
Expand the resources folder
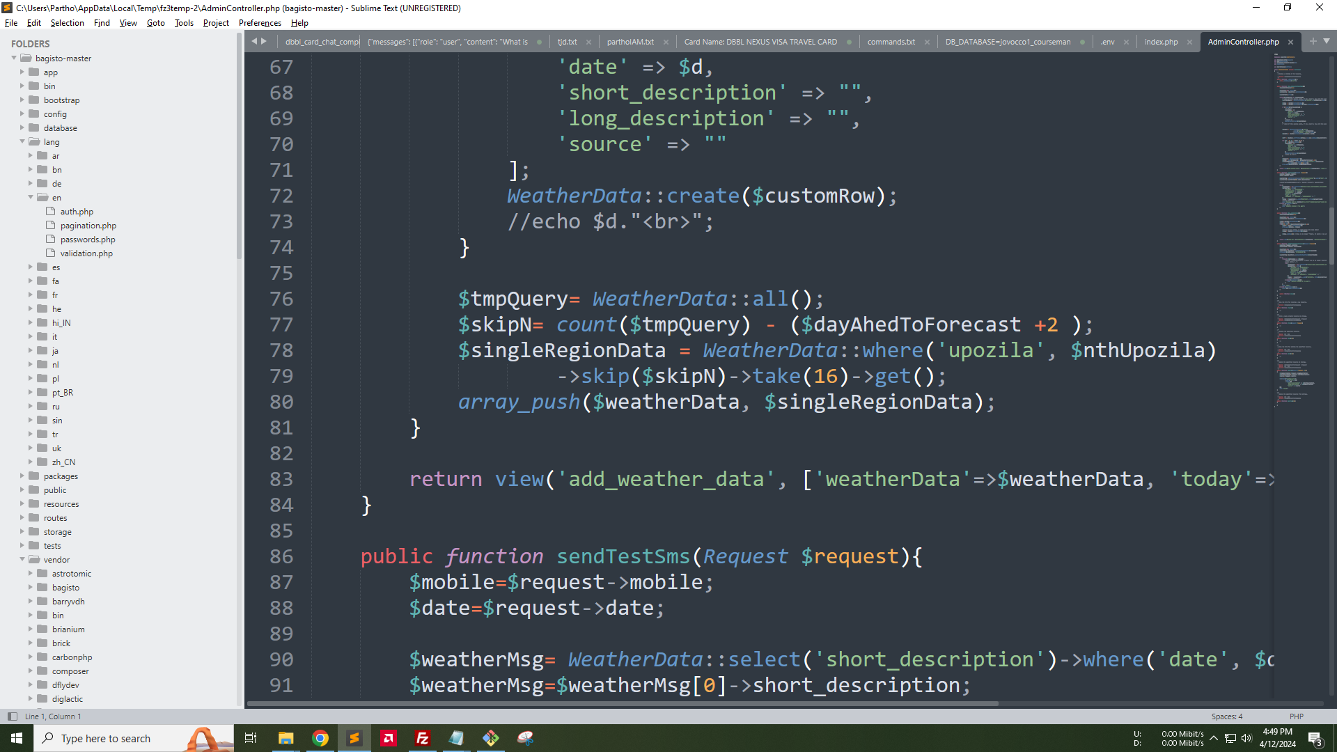click(x=22, y=503)
